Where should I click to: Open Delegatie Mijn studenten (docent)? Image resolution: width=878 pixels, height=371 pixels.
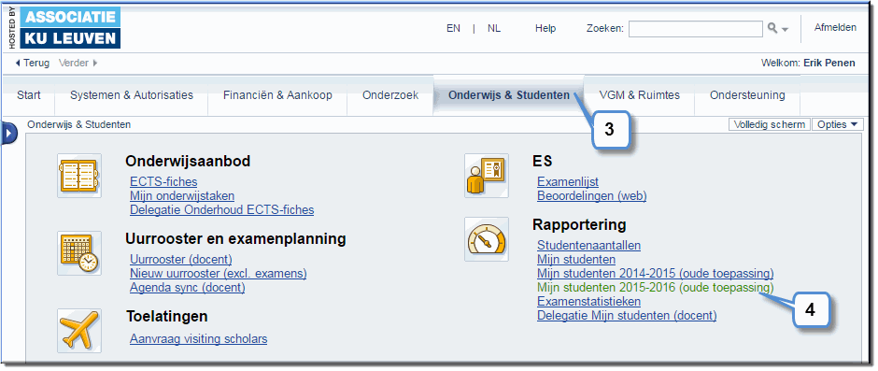[x=627, y=316]
